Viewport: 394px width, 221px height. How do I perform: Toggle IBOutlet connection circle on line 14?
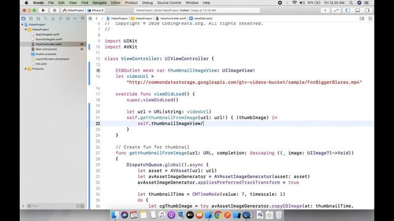pyautogui.click(x=98, y=71)
